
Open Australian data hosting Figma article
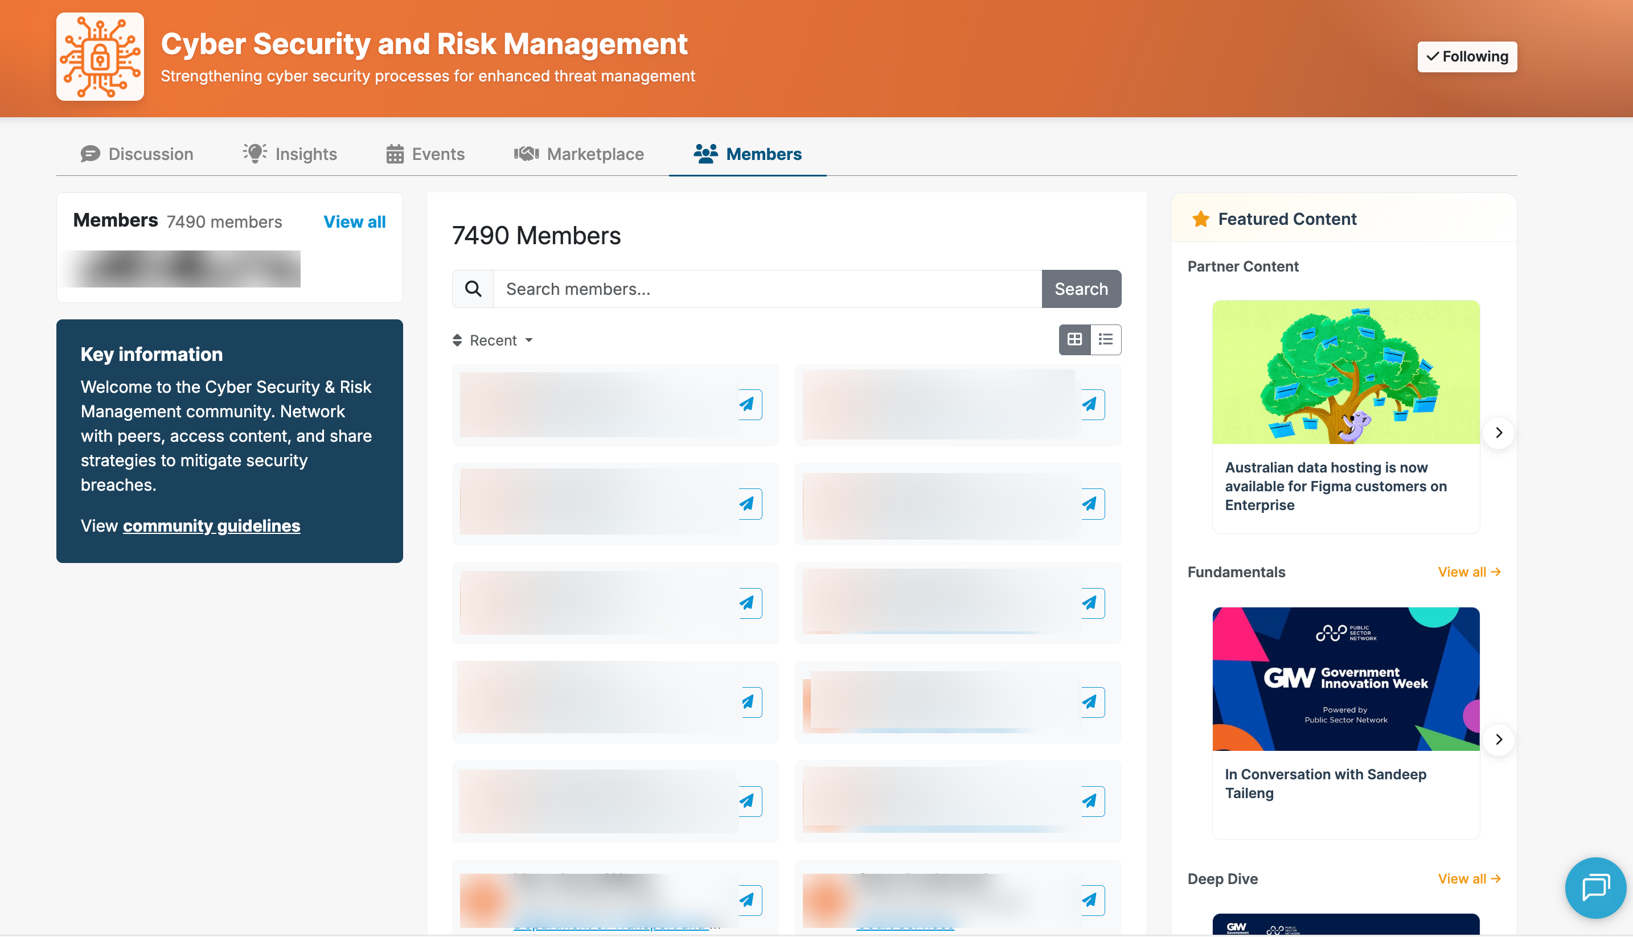tap(1336, 487)
